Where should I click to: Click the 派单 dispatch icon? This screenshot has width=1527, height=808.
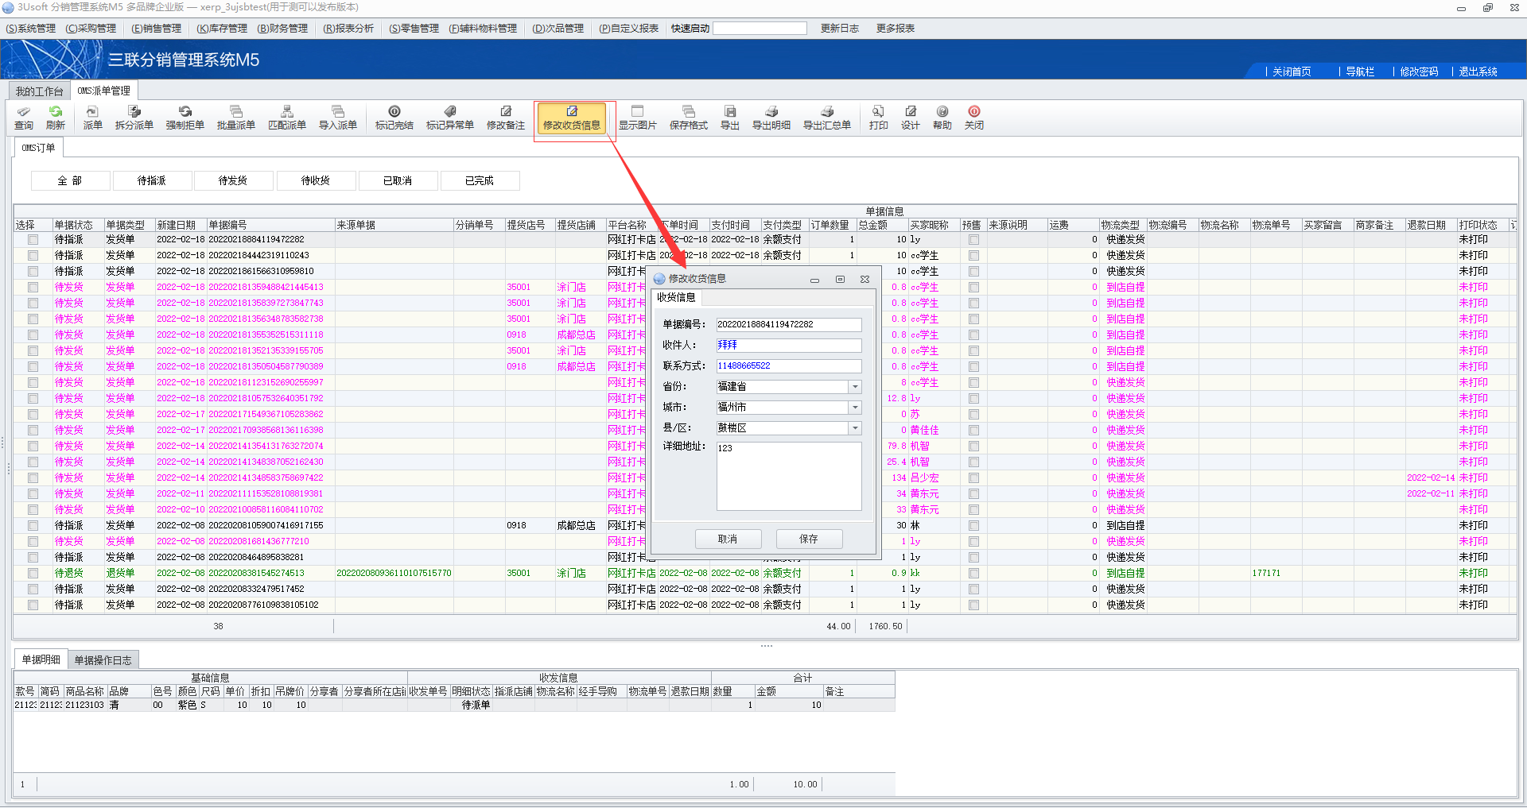click(x=93, y=118)
